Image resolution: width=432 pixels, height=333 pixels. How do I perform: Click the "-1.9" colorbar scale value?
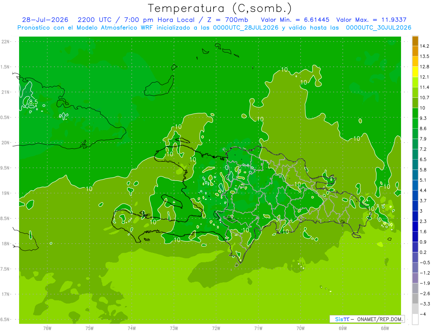click(424, 283)
